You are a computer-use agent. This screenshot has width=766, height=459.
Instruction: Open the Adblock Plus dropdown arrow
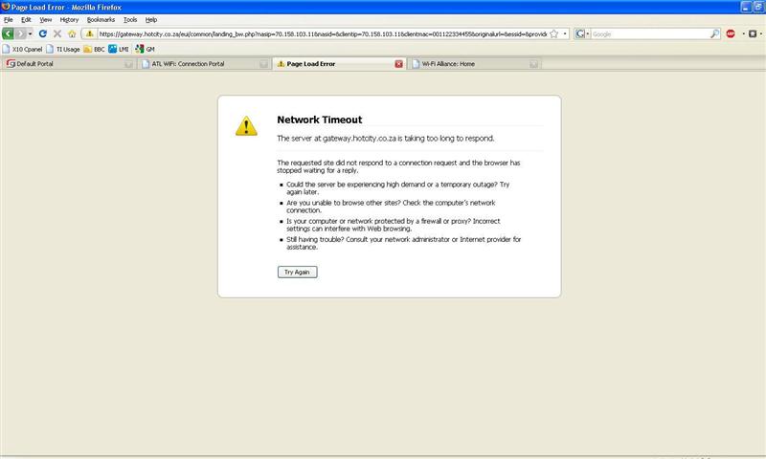tap(743, 33)
